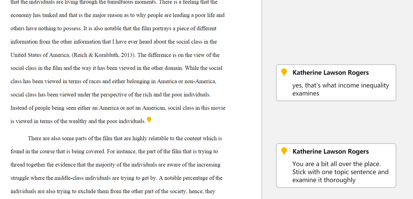
Task: Open the comment reading "yes, that's what income inequality examines"
Action: (x=336, y=83)
